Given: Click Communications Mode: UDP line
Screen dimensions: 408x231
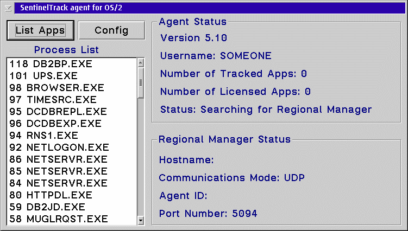Looking at the screenshot, I should tap(231, 178).
